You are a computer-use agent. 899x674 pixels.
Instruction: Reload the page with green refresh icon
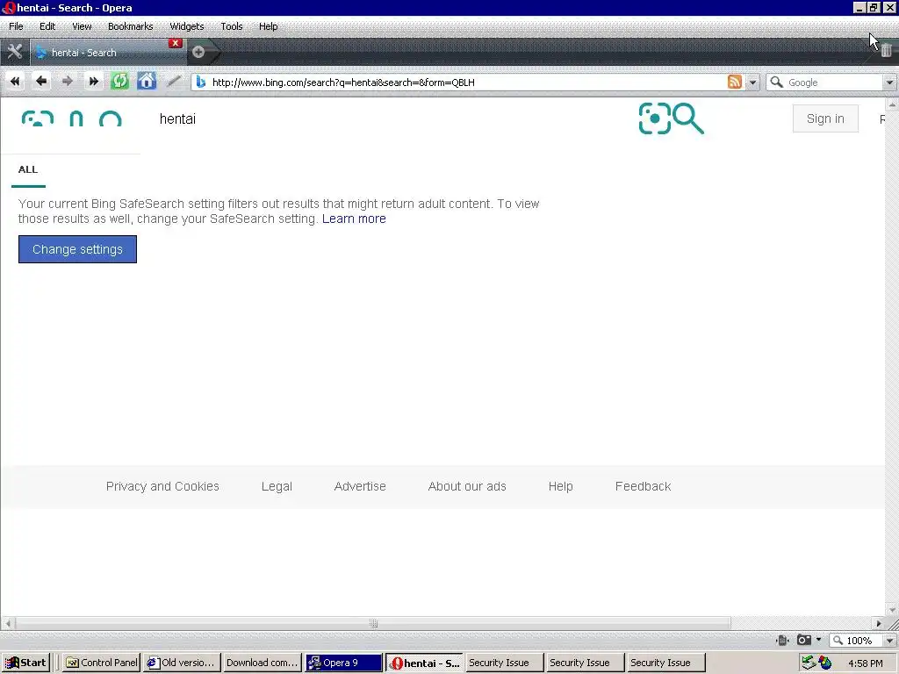[119, 81]
